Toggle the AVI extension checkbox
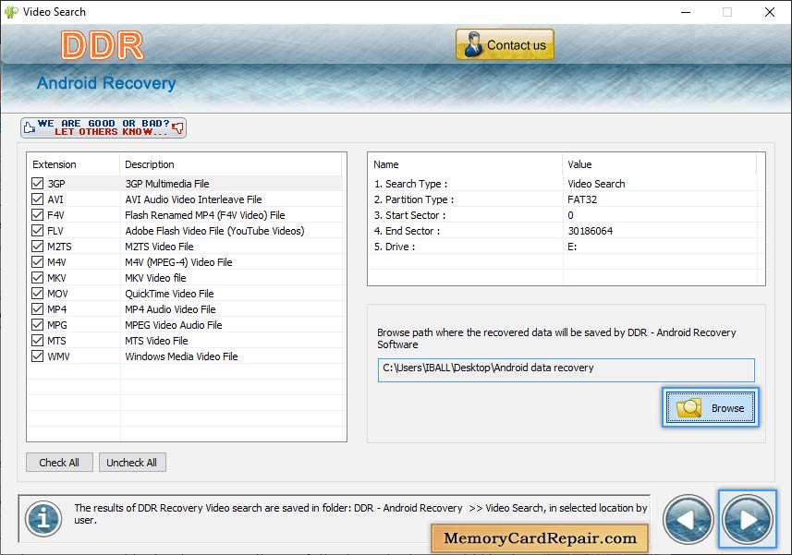 click(x=37, y=199)
